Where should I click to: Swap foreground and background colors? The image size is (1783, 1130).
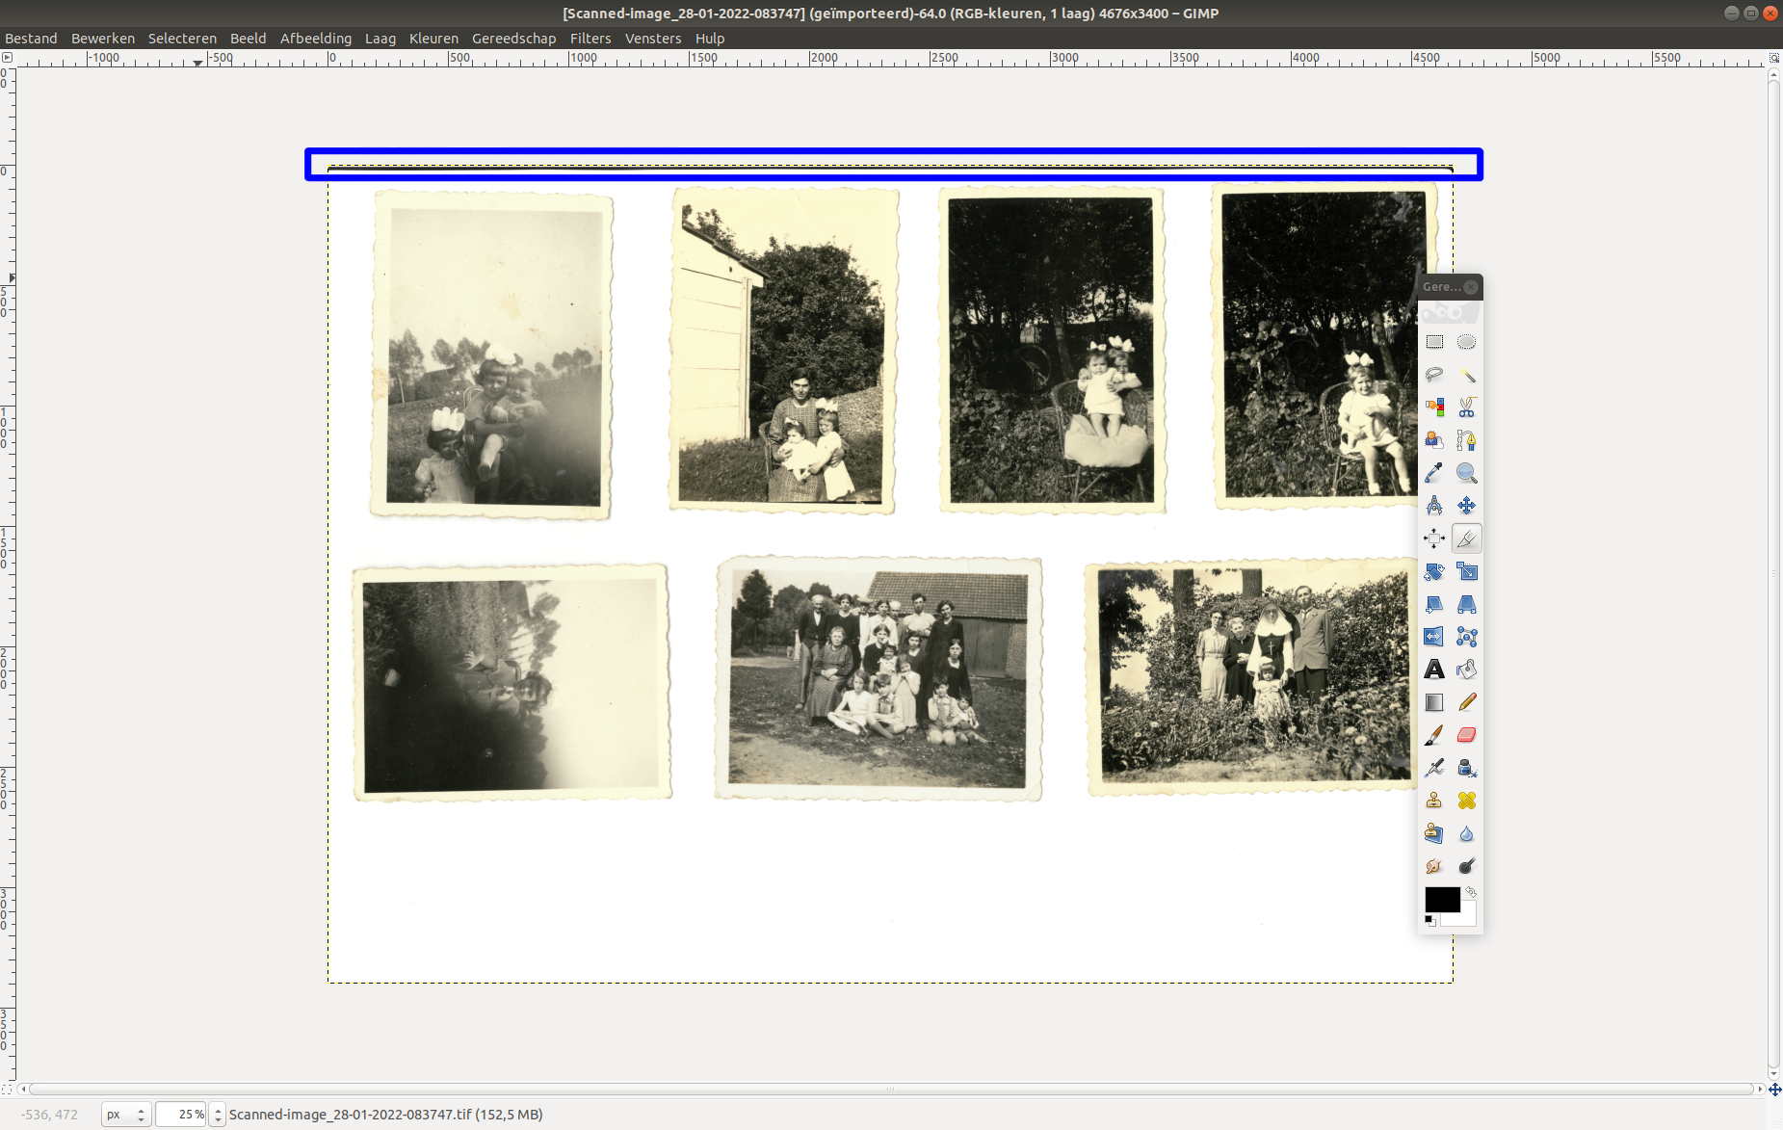pyautogui.click(x=1471, y=893)
